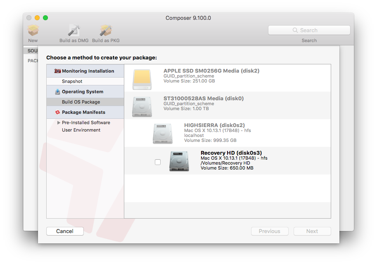Click the New package toolbar icon
The image size is (377, 264).
tap(33, 30)
